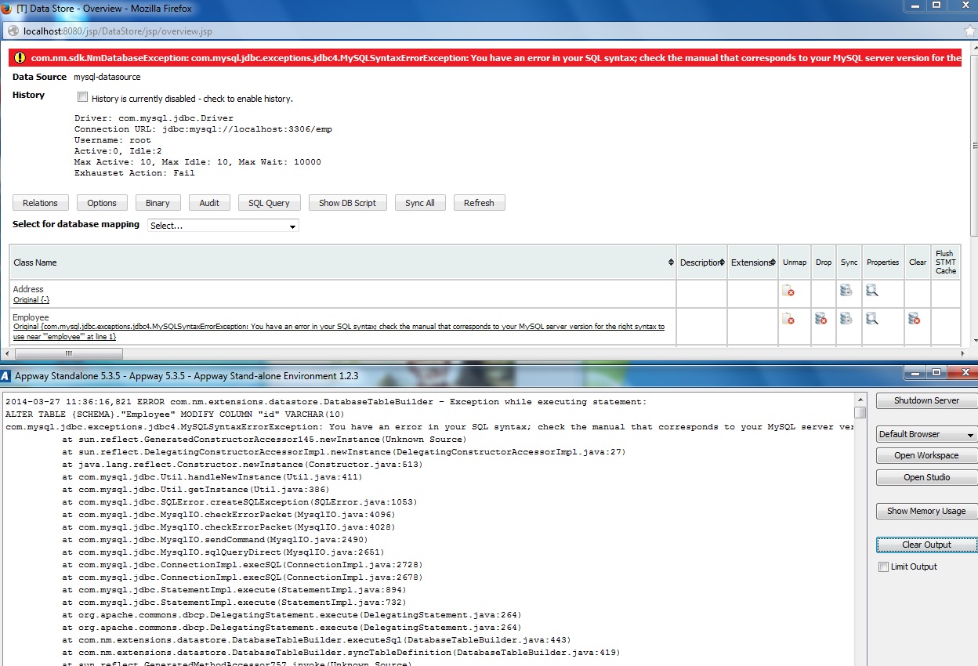Image resolution: width=978 pixels, height=666 pixels.
Task: Click the 'Select for database mapping' label
Action: pos(76,224)
